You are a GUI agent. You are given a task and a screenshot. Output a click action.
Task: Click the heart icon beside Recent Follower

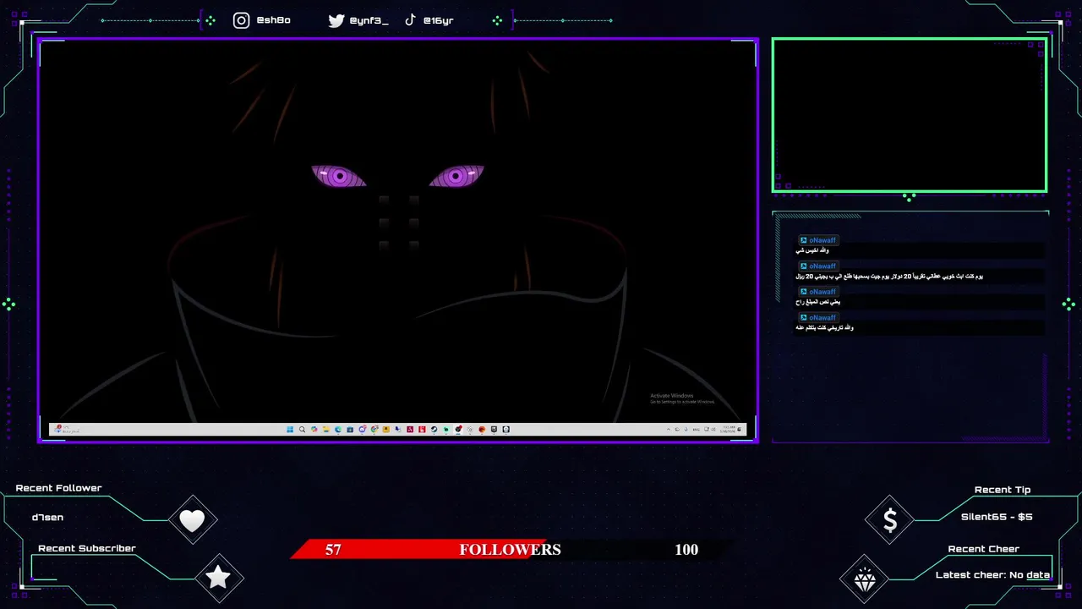[x=193, y=520]
